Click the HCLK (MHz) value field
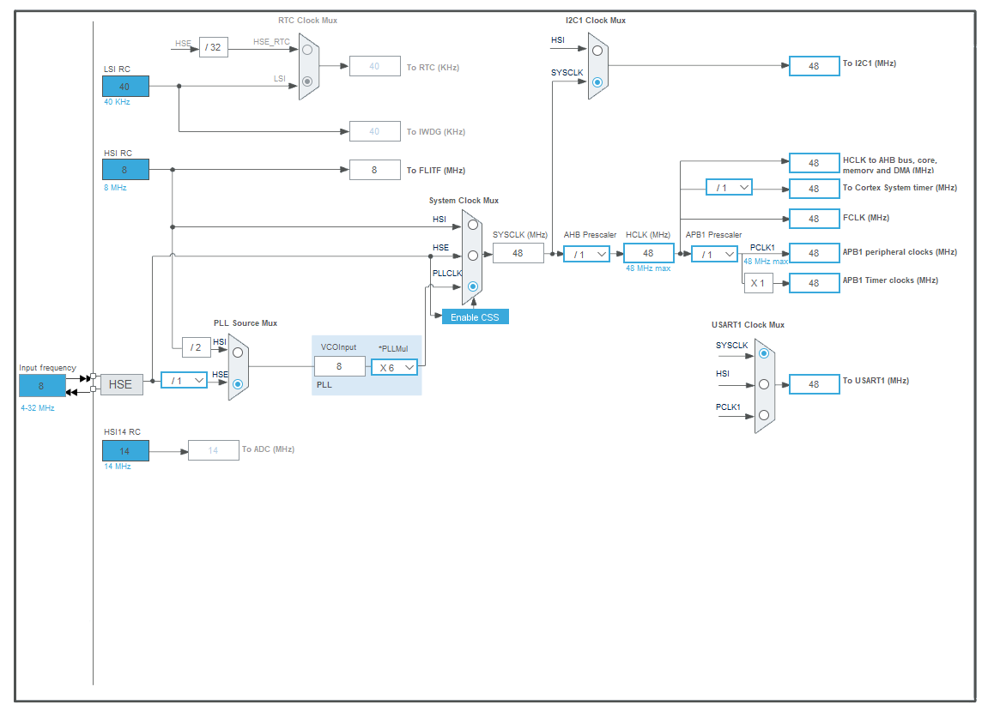The height and width of the screenshot is (711, 988). 648,253
